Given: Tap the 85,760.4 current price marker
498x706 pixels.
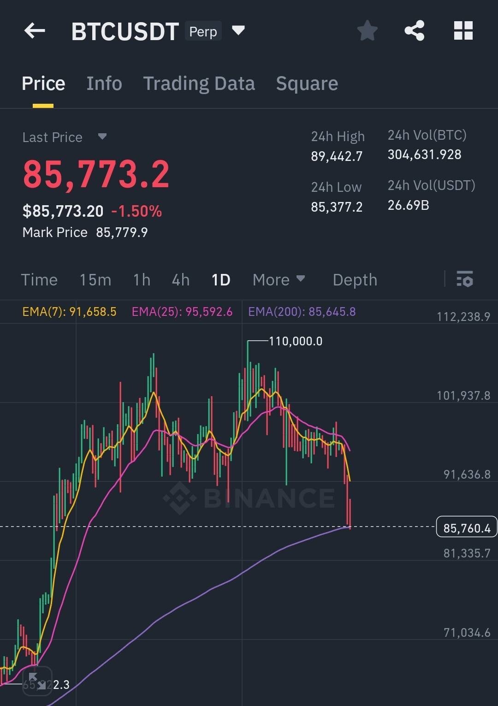Looking at the screenshot, I should [x=466, y=528].
